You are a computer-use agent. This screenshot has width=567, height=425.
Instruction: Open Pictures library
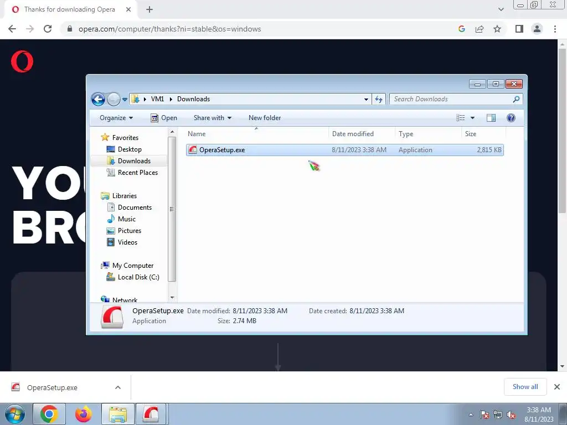click(130, 231)
